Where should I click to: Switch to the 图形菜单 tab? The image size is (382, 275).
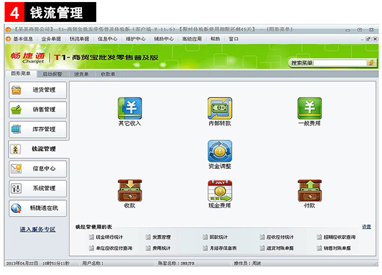21,73
